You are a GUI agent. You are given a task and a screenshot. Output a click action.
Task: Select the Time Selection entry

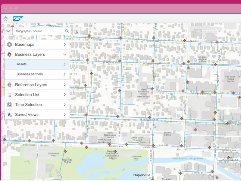(28, 105)
